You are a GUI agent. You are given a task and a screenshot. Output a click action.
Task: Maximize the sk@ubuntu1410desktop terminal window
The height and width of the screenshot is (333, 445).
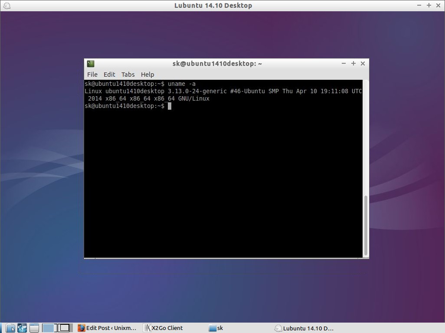click(353, 64)
